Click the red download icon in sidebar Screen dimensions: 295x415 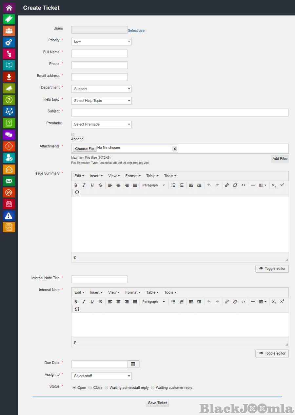coord(9,77)
